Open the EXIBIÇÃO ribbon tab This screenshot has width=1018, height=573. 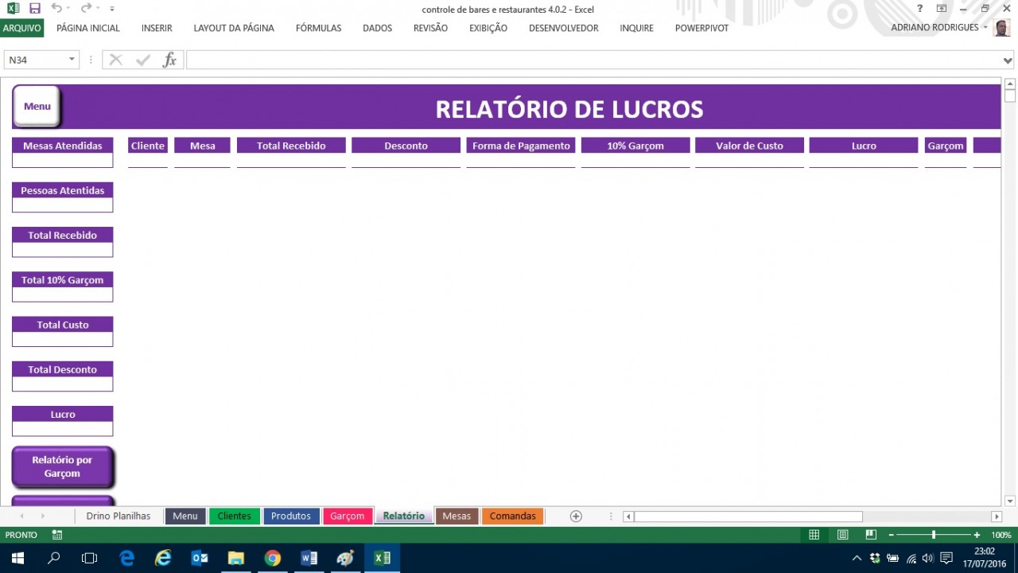click(488, 28)
